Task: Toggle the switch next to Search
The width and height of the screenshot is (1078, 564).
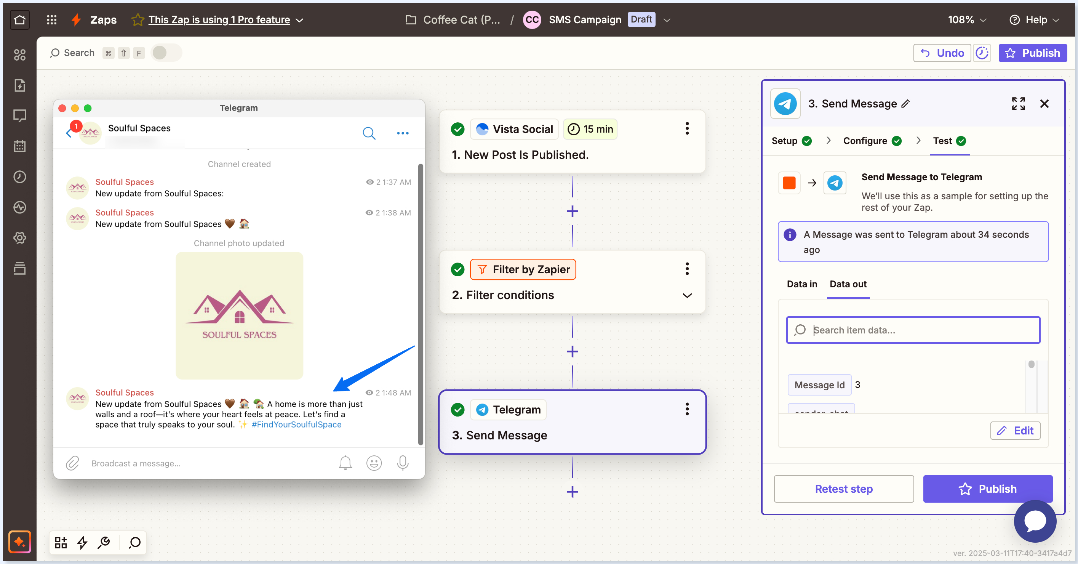Action: tap(166, 53)
